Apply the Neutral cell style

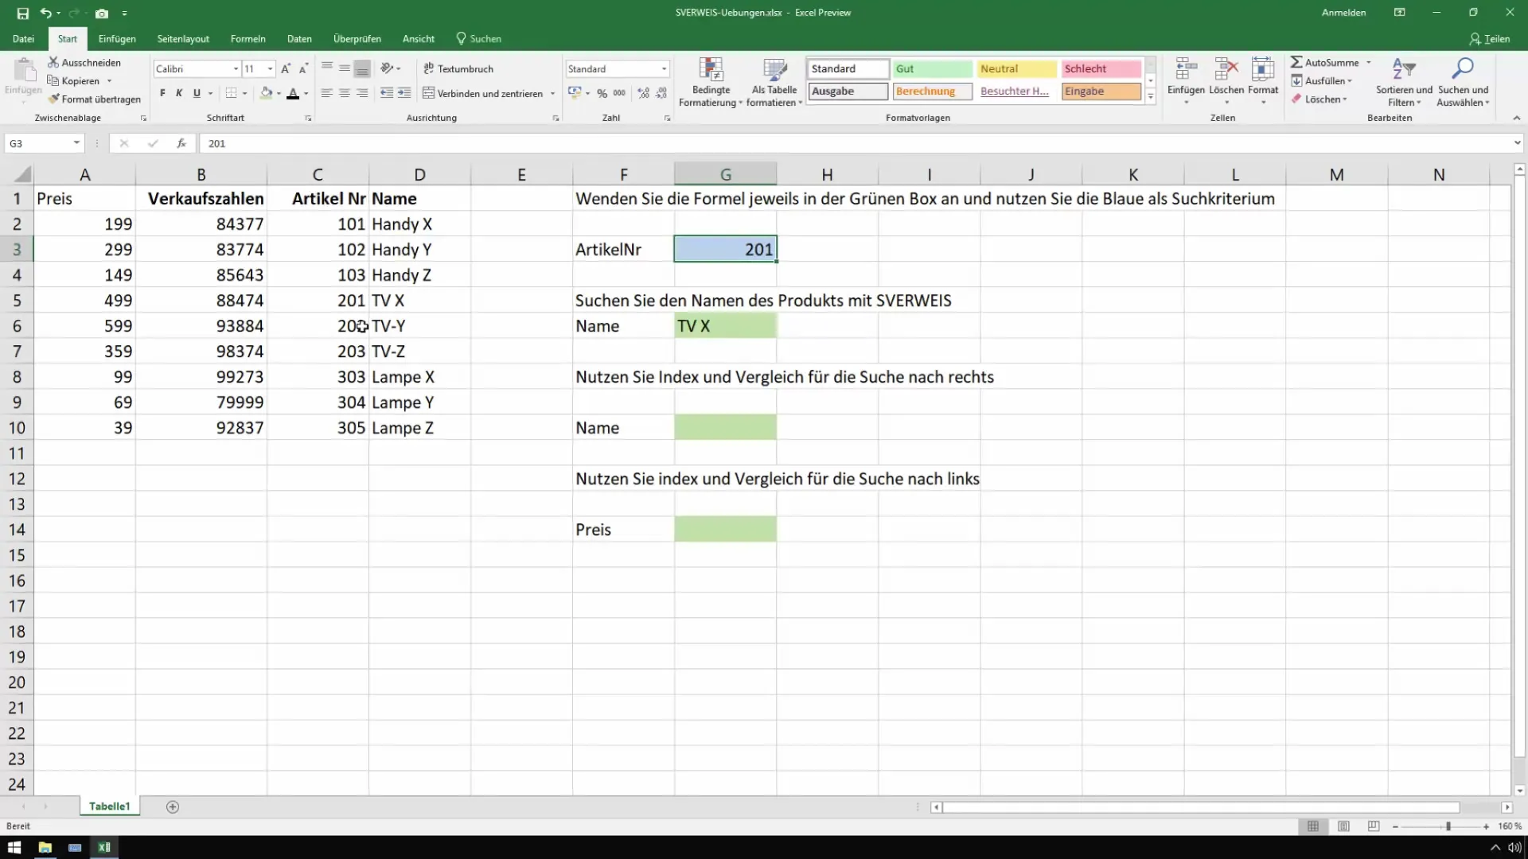pyautogui.click(x=1017, y=69)
